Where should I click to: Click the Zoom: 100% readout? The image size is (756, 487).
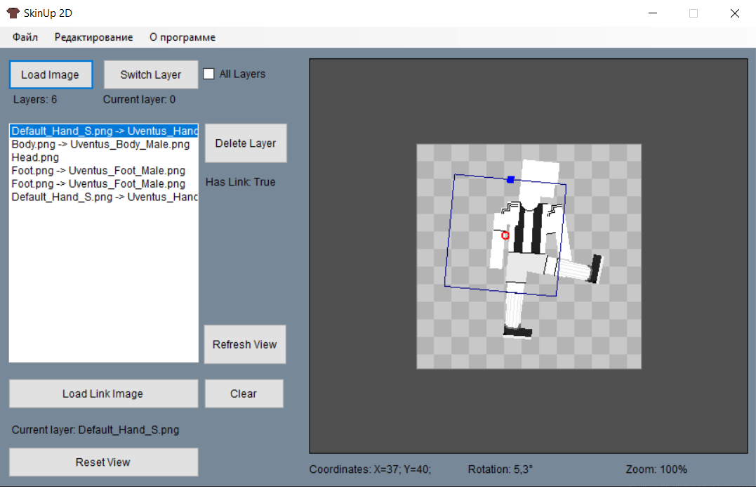pyautogui.click(x=657, y=469)
